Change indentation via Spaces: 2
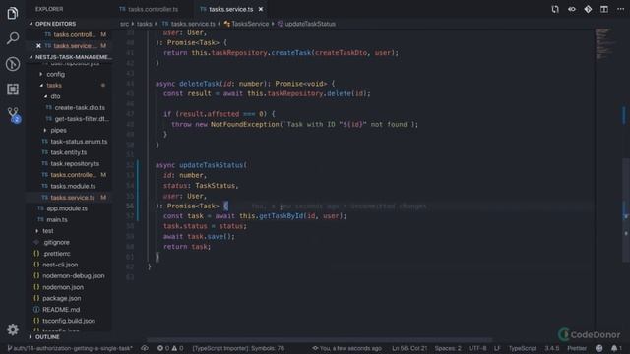The image size is (630, 354). pyautogui.click(x=448, y=348)
